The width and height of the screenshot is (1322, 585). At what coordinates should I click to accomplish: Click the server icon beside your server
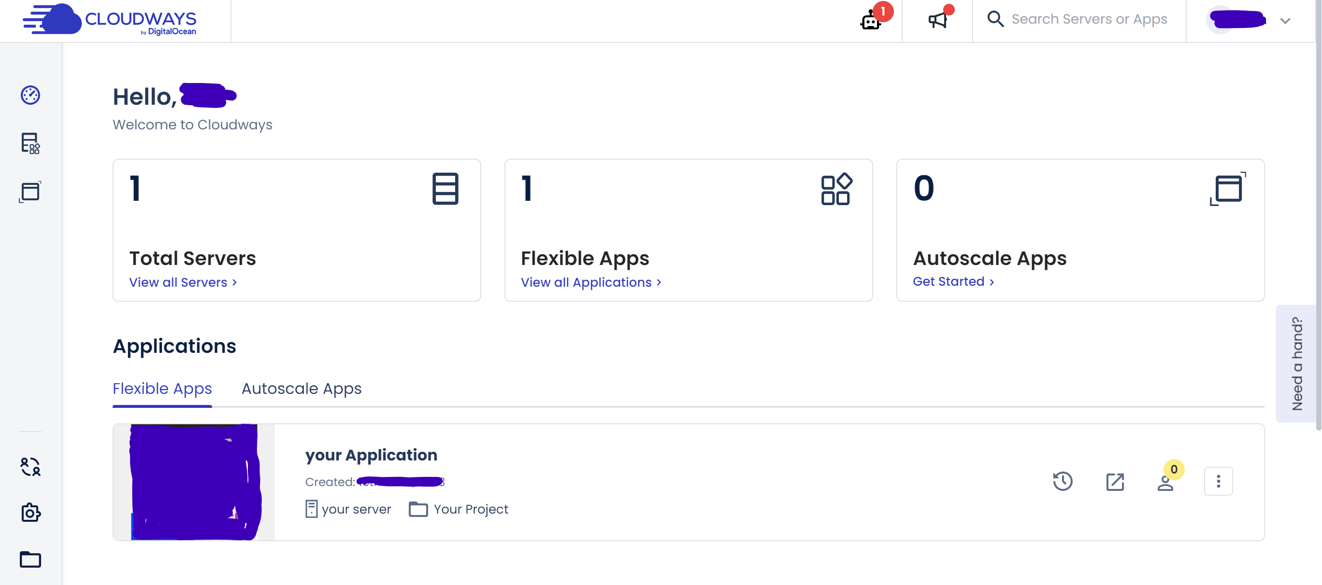[x=312, y=509]
